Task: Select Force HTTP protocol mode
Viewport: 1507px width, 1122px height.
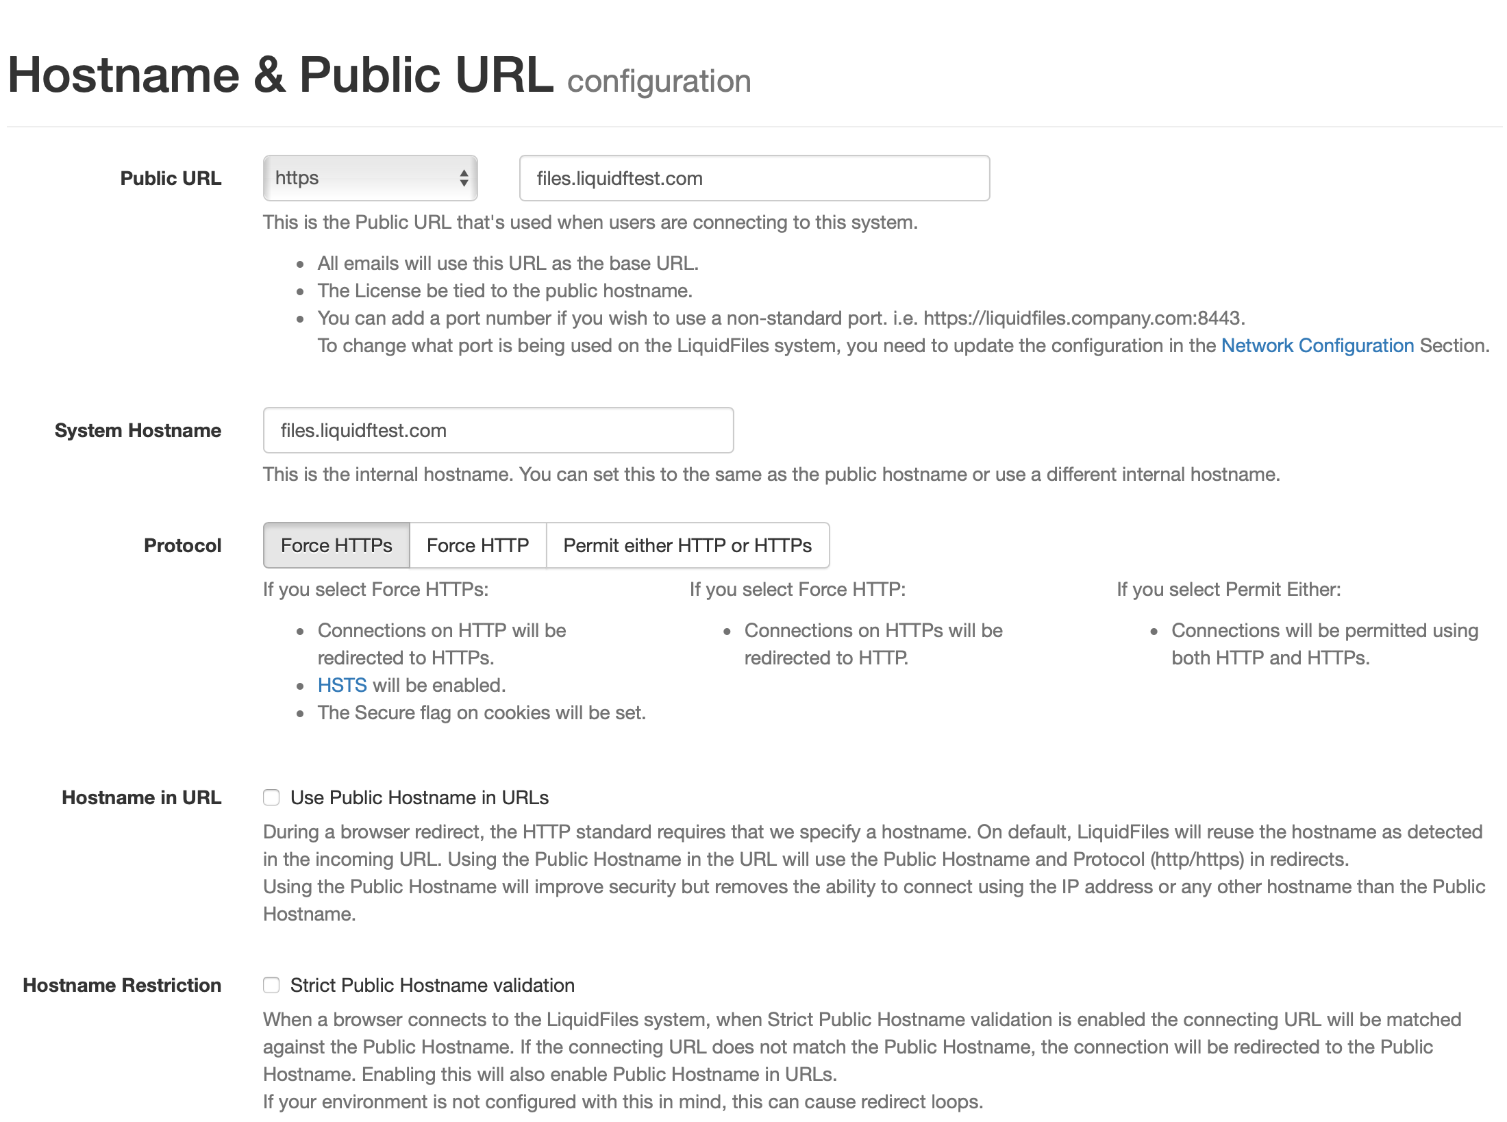Action: tap(477, 545)
